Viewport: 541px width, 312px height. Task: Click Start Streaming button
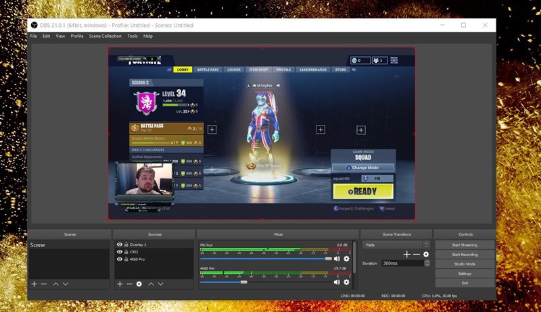click(465, 244)
